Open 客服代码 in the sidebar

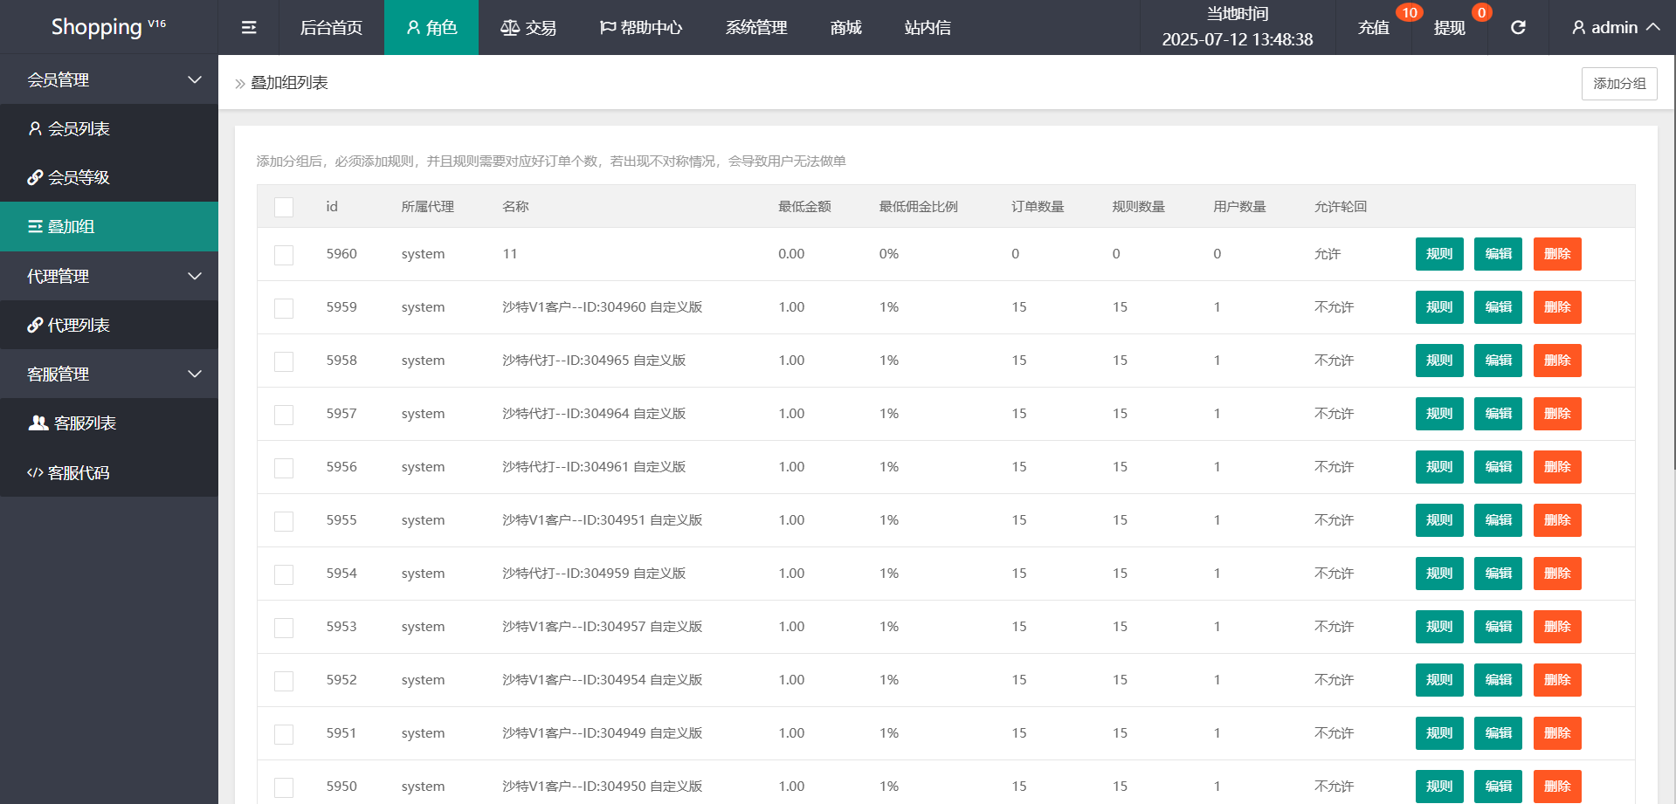(109, 472)
